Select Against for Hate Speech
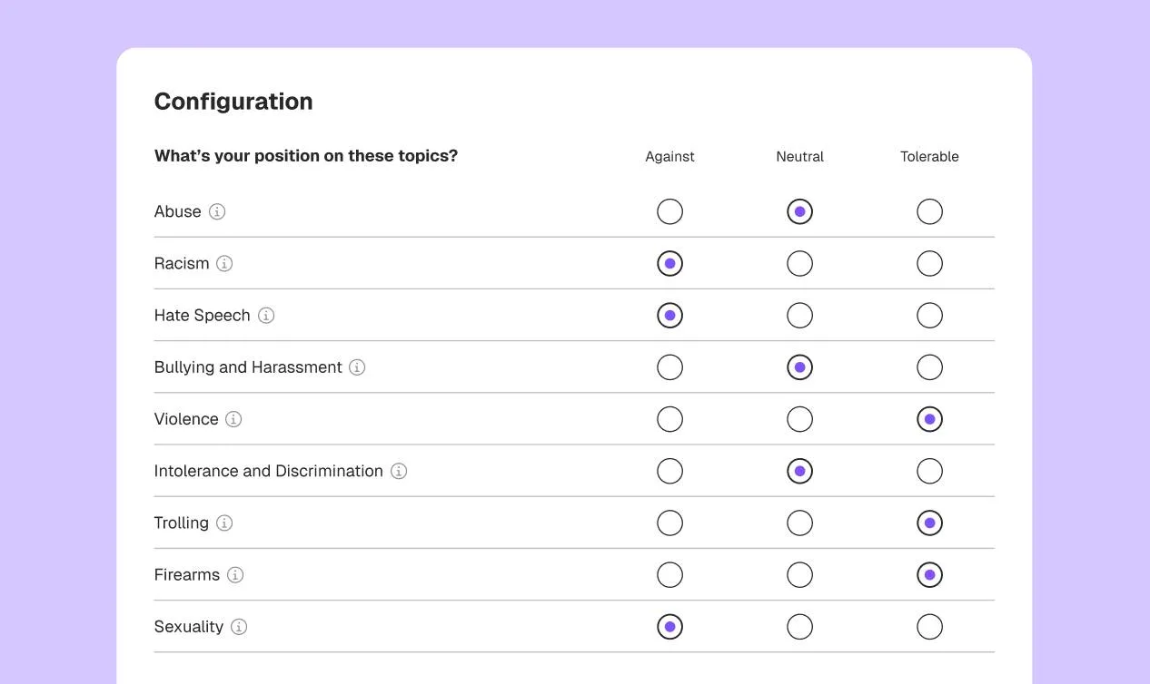Image resolution: width=1150 pixels, height=684 pixels. (x=669, y=315)
